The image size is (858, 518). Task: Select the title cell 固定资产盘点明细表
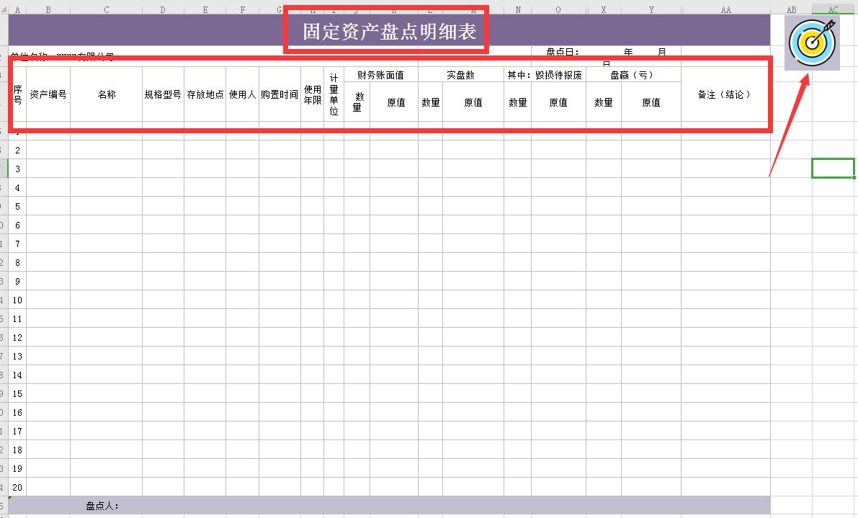pos(386,32)
